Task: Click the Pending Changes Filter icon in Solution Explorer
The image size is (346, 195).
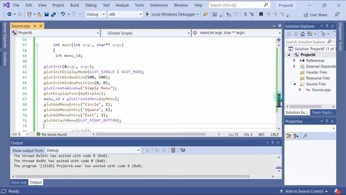Action: [323, 34]
